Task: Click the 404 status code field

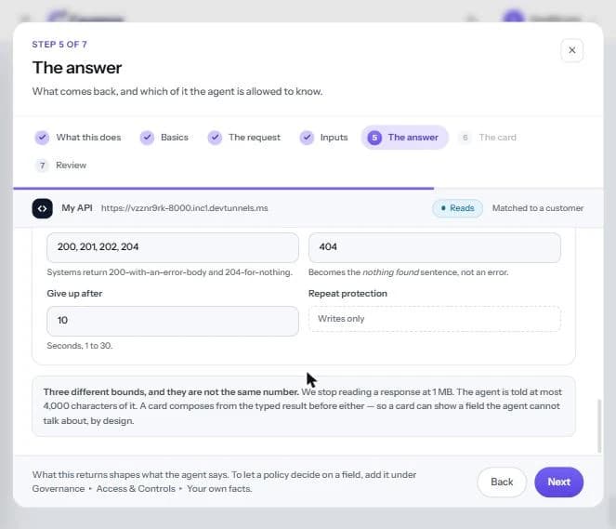Action: tap(435, 247)
